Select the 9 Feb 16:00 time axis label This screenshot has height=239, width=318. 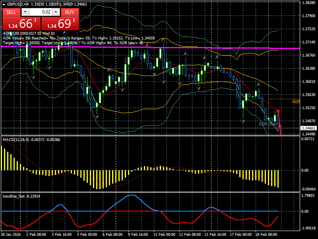tap(138, 234)
